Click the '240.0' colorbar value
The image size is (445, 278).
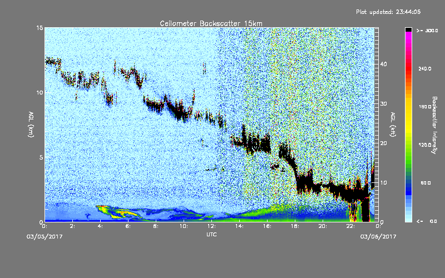(425, 69)
